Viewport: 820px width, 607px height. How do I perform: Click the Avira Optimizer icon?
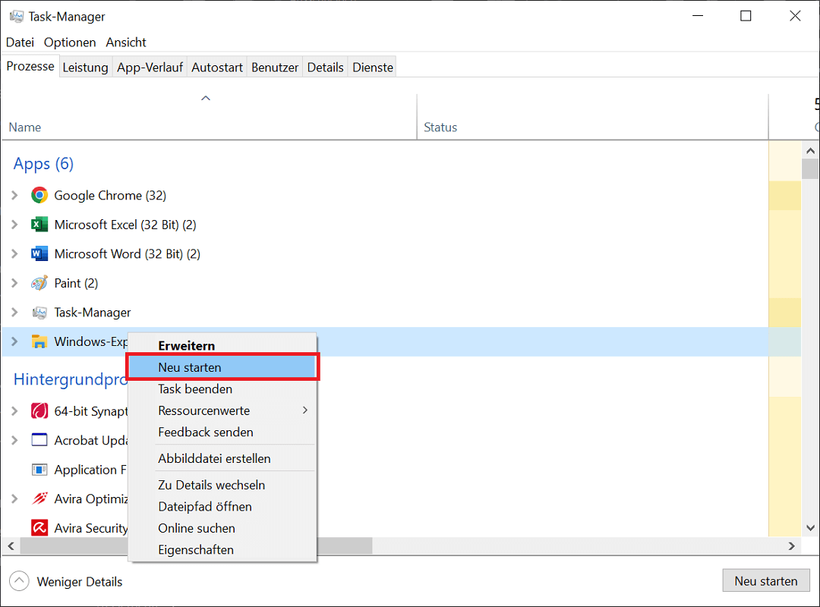[39, 498]
